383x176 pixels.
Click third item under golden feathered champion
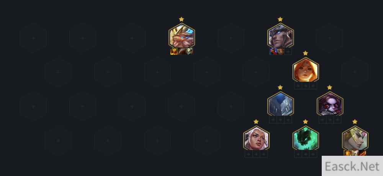189,52
